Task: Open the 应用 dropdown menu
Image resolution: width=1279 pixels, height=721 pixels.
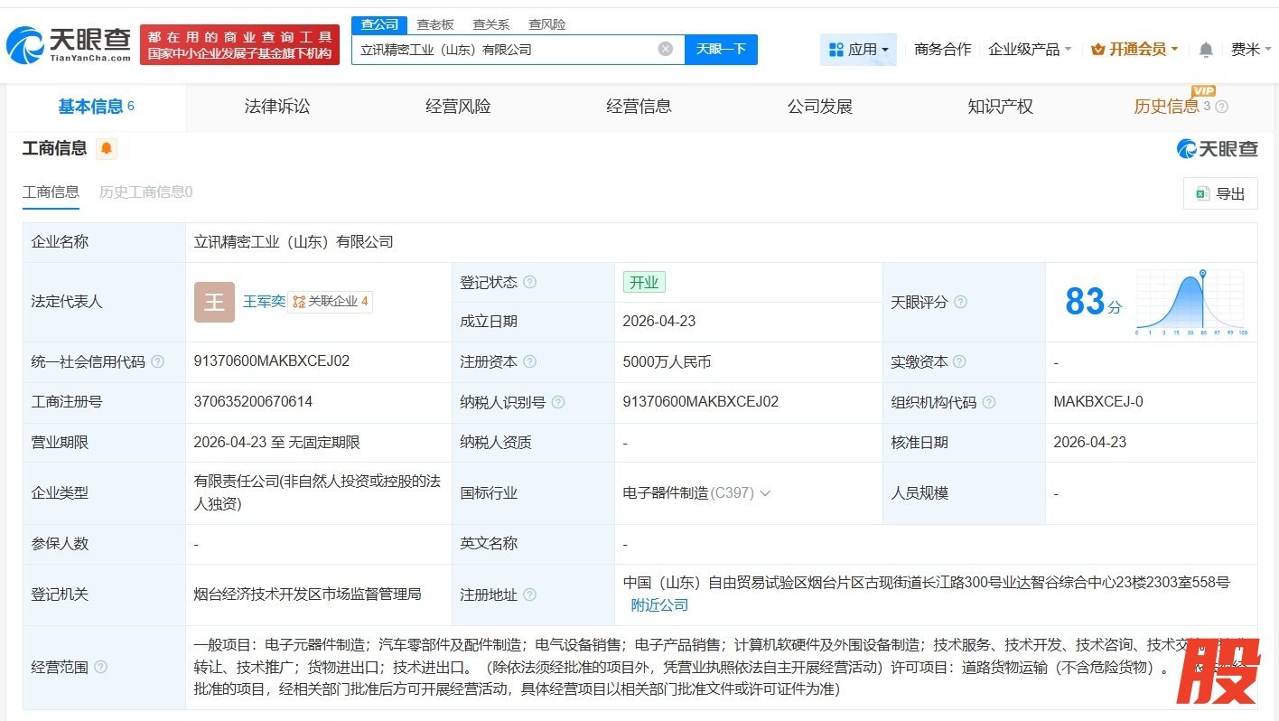Action: pos(858,50)
